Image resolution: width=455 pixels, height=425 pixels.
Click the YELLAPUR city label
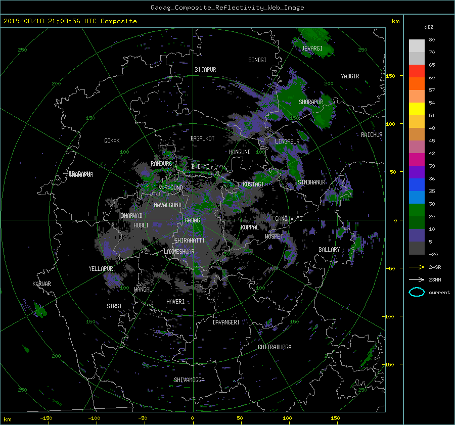(x=101, y=269)
